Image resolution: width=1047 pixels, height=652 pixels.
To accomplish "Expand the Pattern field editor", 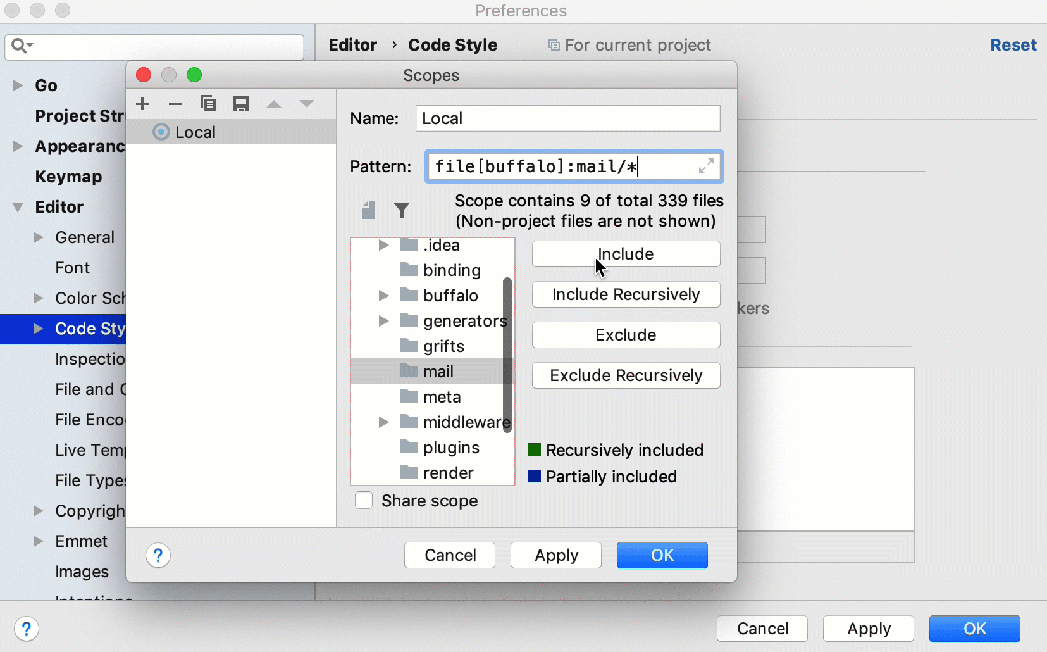I will (706, 166).
